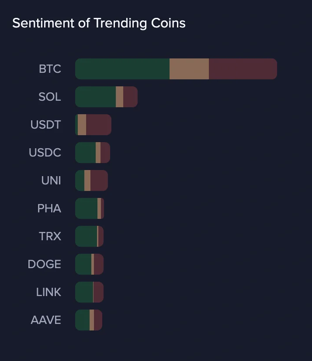The image size is (312, 361).
Task: Click USDT red negative sentiment segment
Action: tap(99, 125)
